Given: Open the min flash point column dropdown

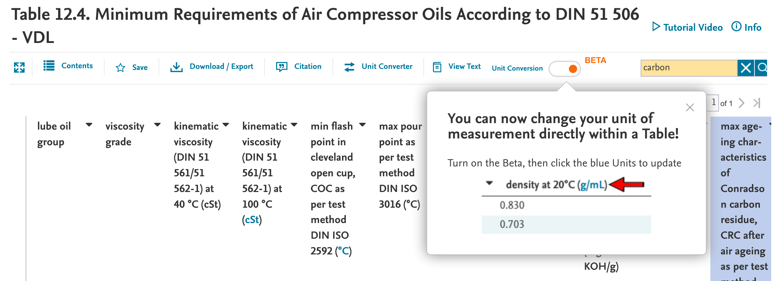Looking at the screenshot, I should [x=363, y=125].
